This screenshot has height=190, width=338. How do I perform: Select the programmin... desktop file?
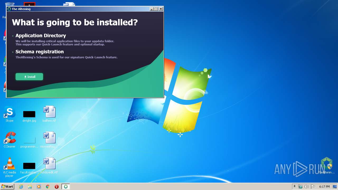click(29, 142)
